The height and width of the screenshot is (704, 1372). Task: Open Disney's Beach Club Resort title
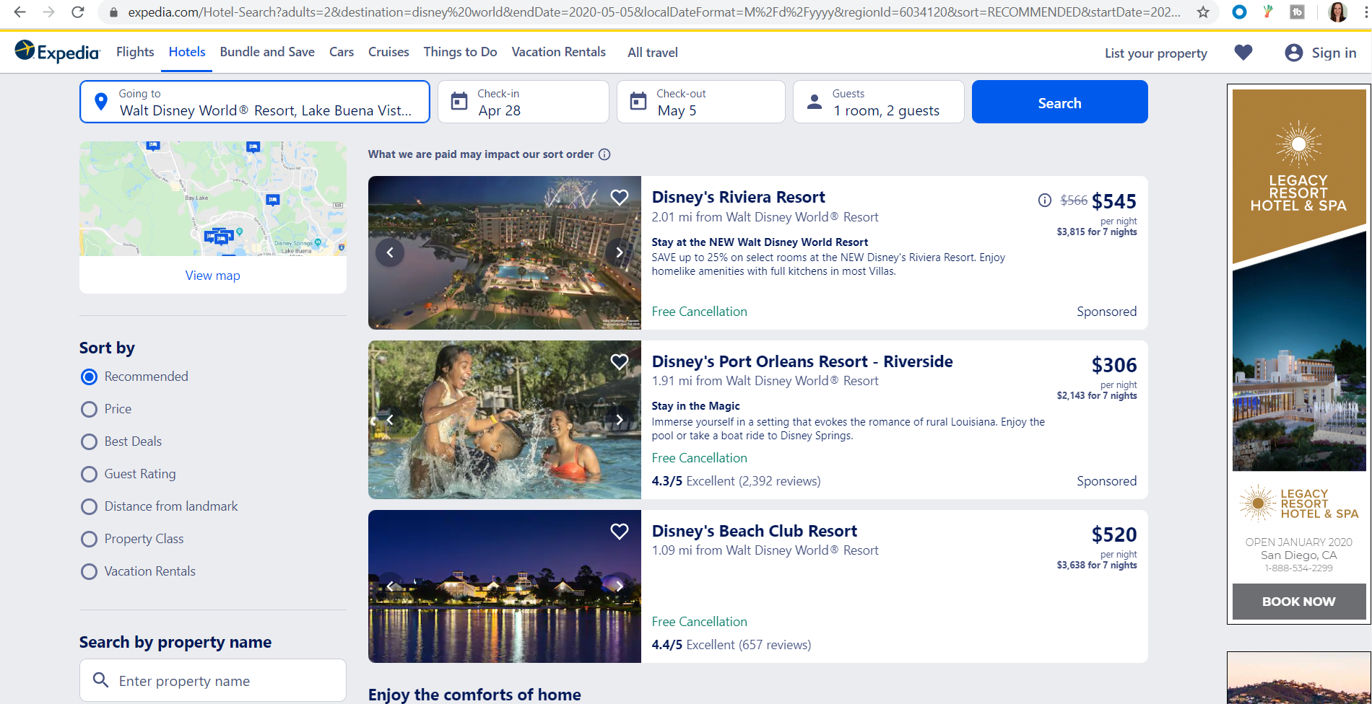[x=755, y=532]
